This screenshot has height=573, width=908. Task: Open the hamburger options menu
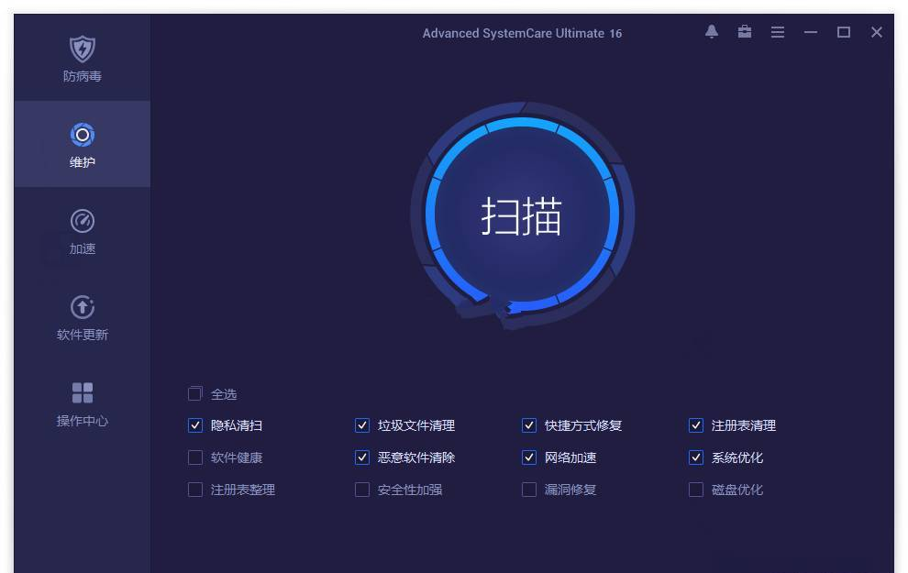coord(778,32)
